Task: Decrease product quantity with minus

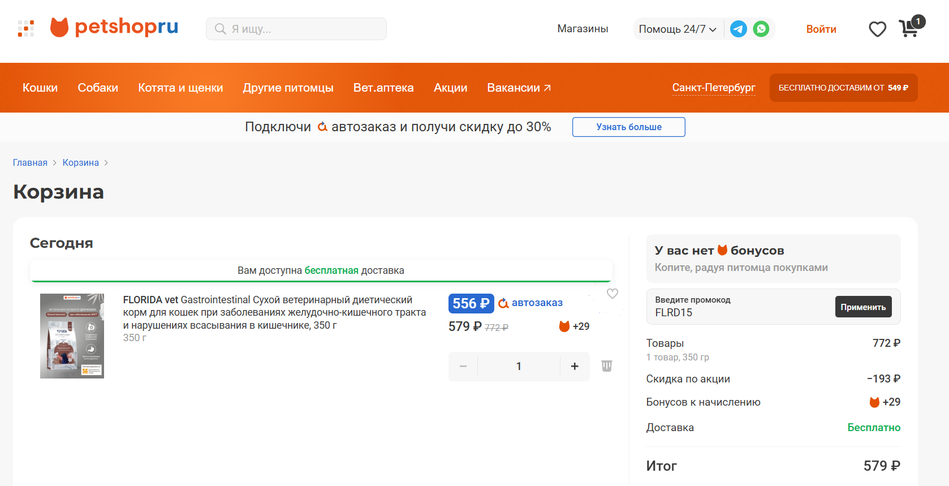Action: click(463, 367)
